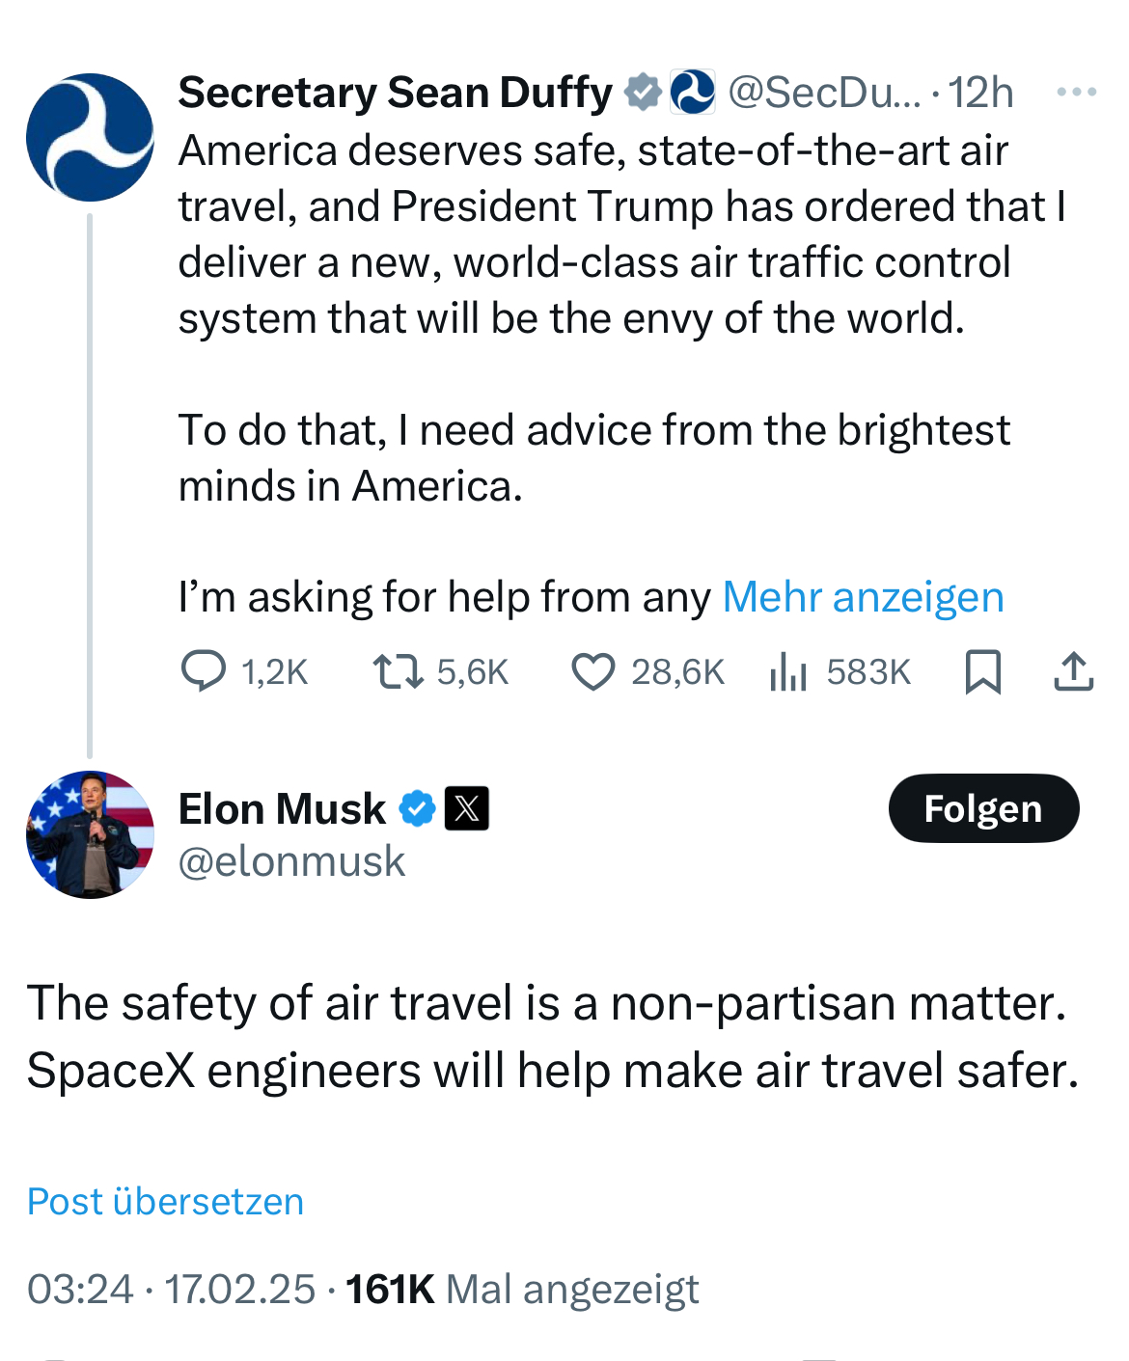Click Secretary Sean Duffy's display name
The height and width of the screenshot is (1361, 1129).
click(395, 93)
